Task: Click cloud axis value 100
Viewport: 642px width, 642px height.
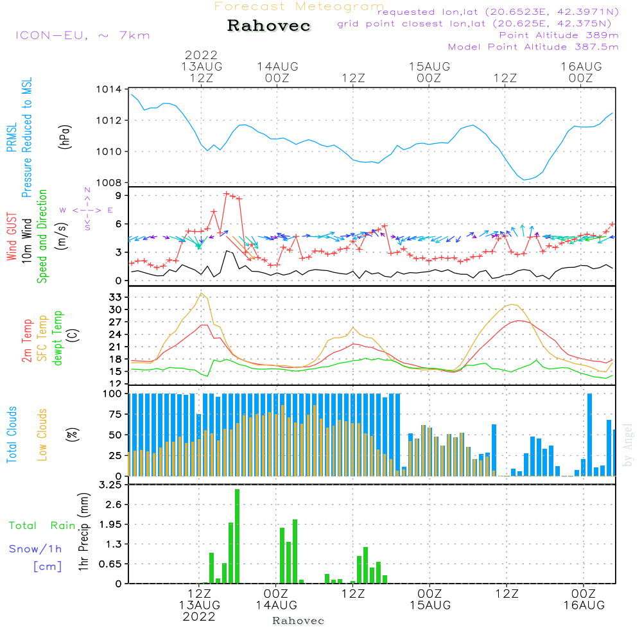Action: click(x=112, y=394)
